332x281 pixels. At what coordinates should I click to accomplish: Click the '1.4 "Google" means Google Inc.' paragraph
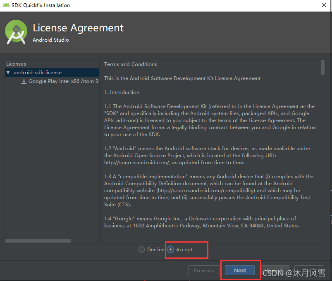tap(202, 222)
